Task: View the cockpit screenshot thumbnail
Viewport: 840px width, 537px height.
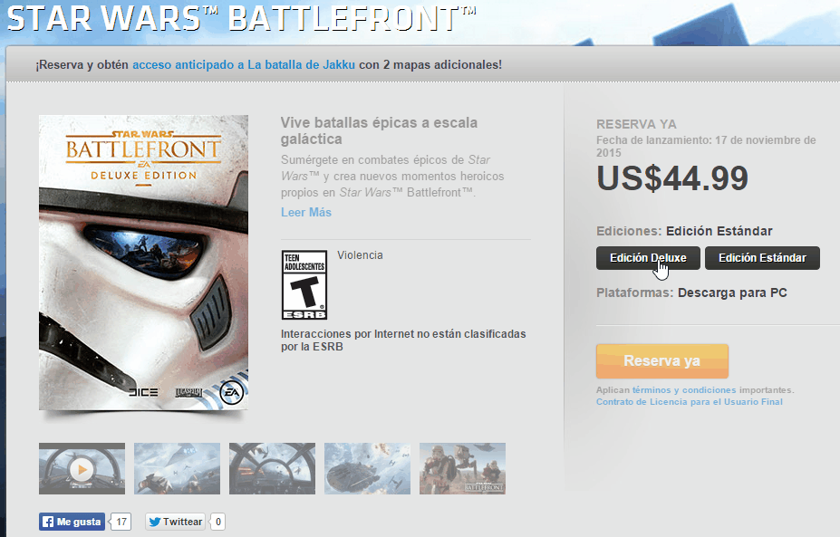Action: click(272, 468)
